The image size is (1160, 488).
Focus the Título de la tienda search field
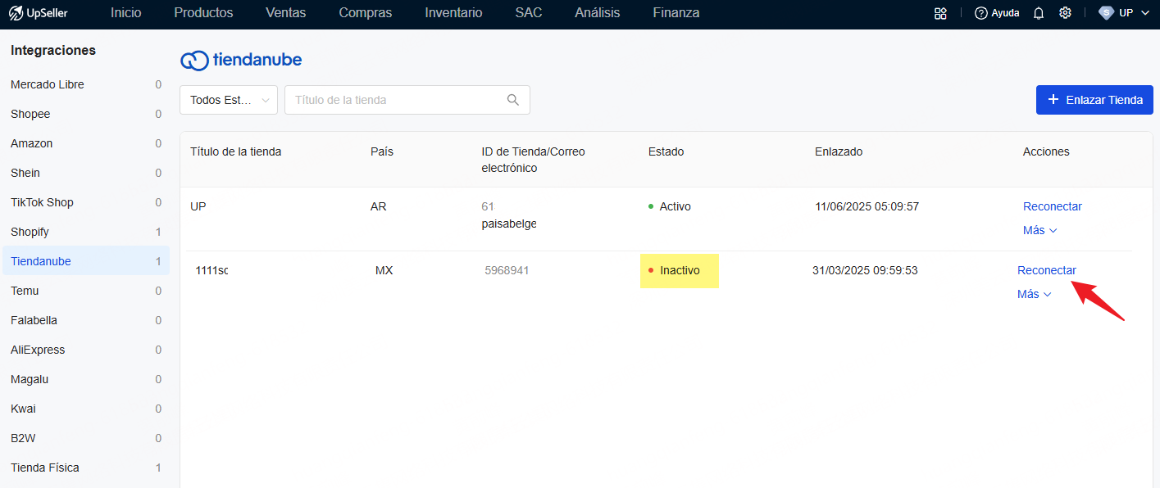pos(407,100)
